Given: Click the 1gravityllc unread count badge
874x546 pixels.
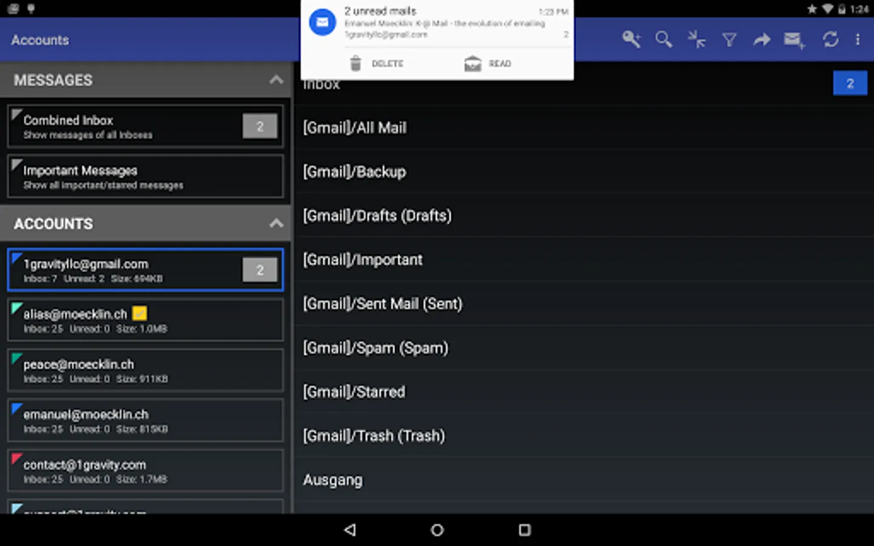Looking at the screenshot, I should 260,270.
